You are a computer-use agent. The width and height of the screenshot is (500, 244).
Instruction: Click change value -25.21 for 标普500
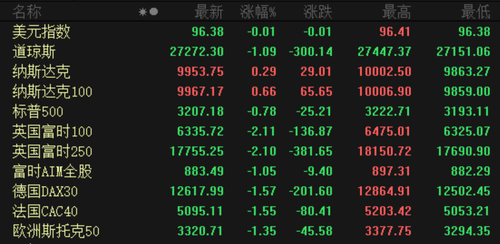point(314,112)
